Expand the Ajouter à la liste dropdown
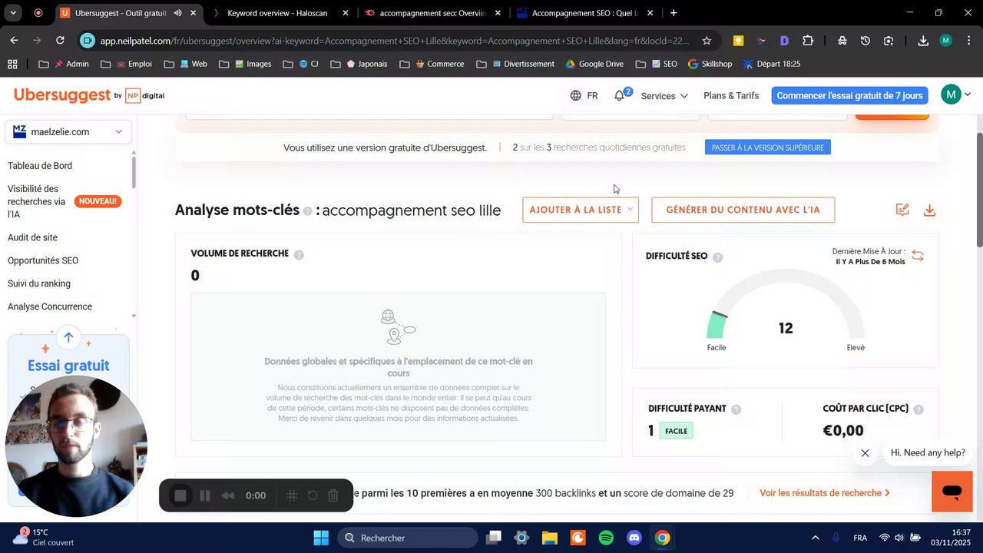 point(581,210)
